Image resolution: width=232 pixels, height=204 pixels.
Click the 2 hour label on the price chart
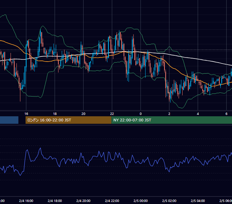(x=169, y=114)
